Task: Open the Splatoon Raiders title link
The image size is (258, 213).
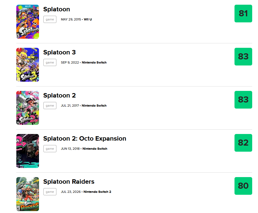Action: 69,182
